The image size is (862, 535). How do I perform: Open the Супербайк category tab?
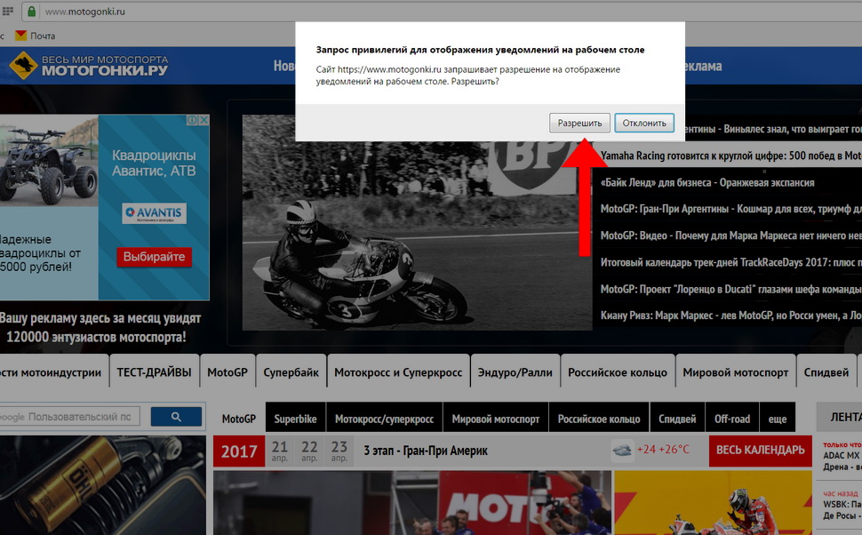(x=291, y=372)
